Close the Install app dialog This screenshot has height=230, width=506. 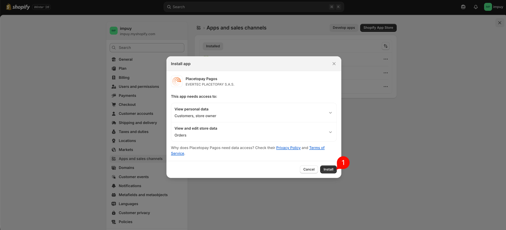[x=334, y=64]
